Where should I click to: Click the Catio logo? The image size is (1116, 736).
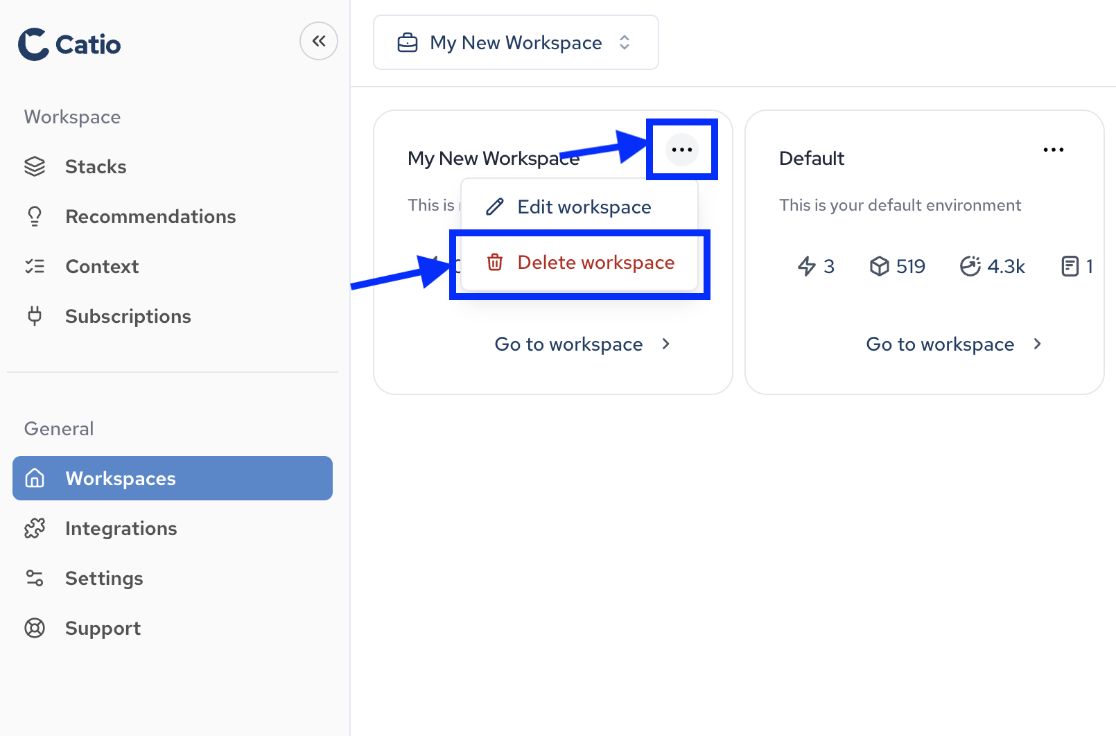coord(69,44)
